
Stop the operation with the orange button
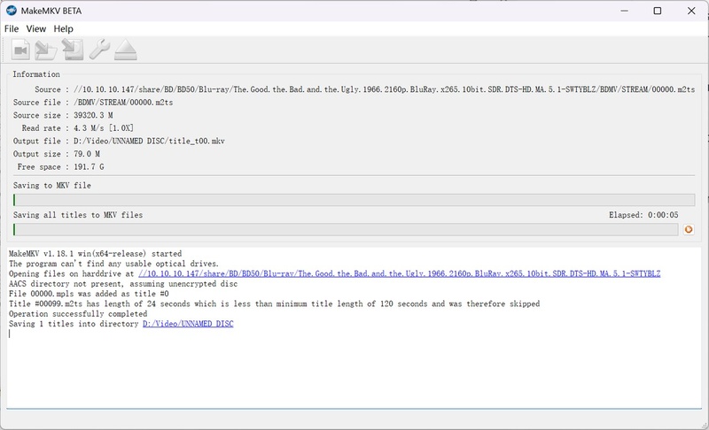tap(689, 230)
